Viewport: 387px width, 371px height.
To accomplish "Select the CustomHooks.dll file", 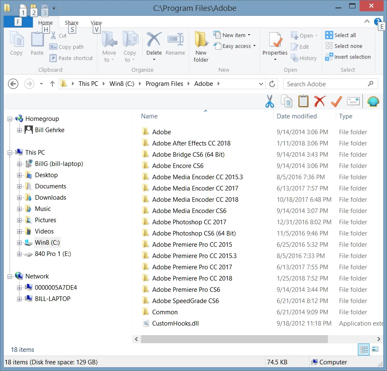I will pyautogui.click(x=175, y=323).
